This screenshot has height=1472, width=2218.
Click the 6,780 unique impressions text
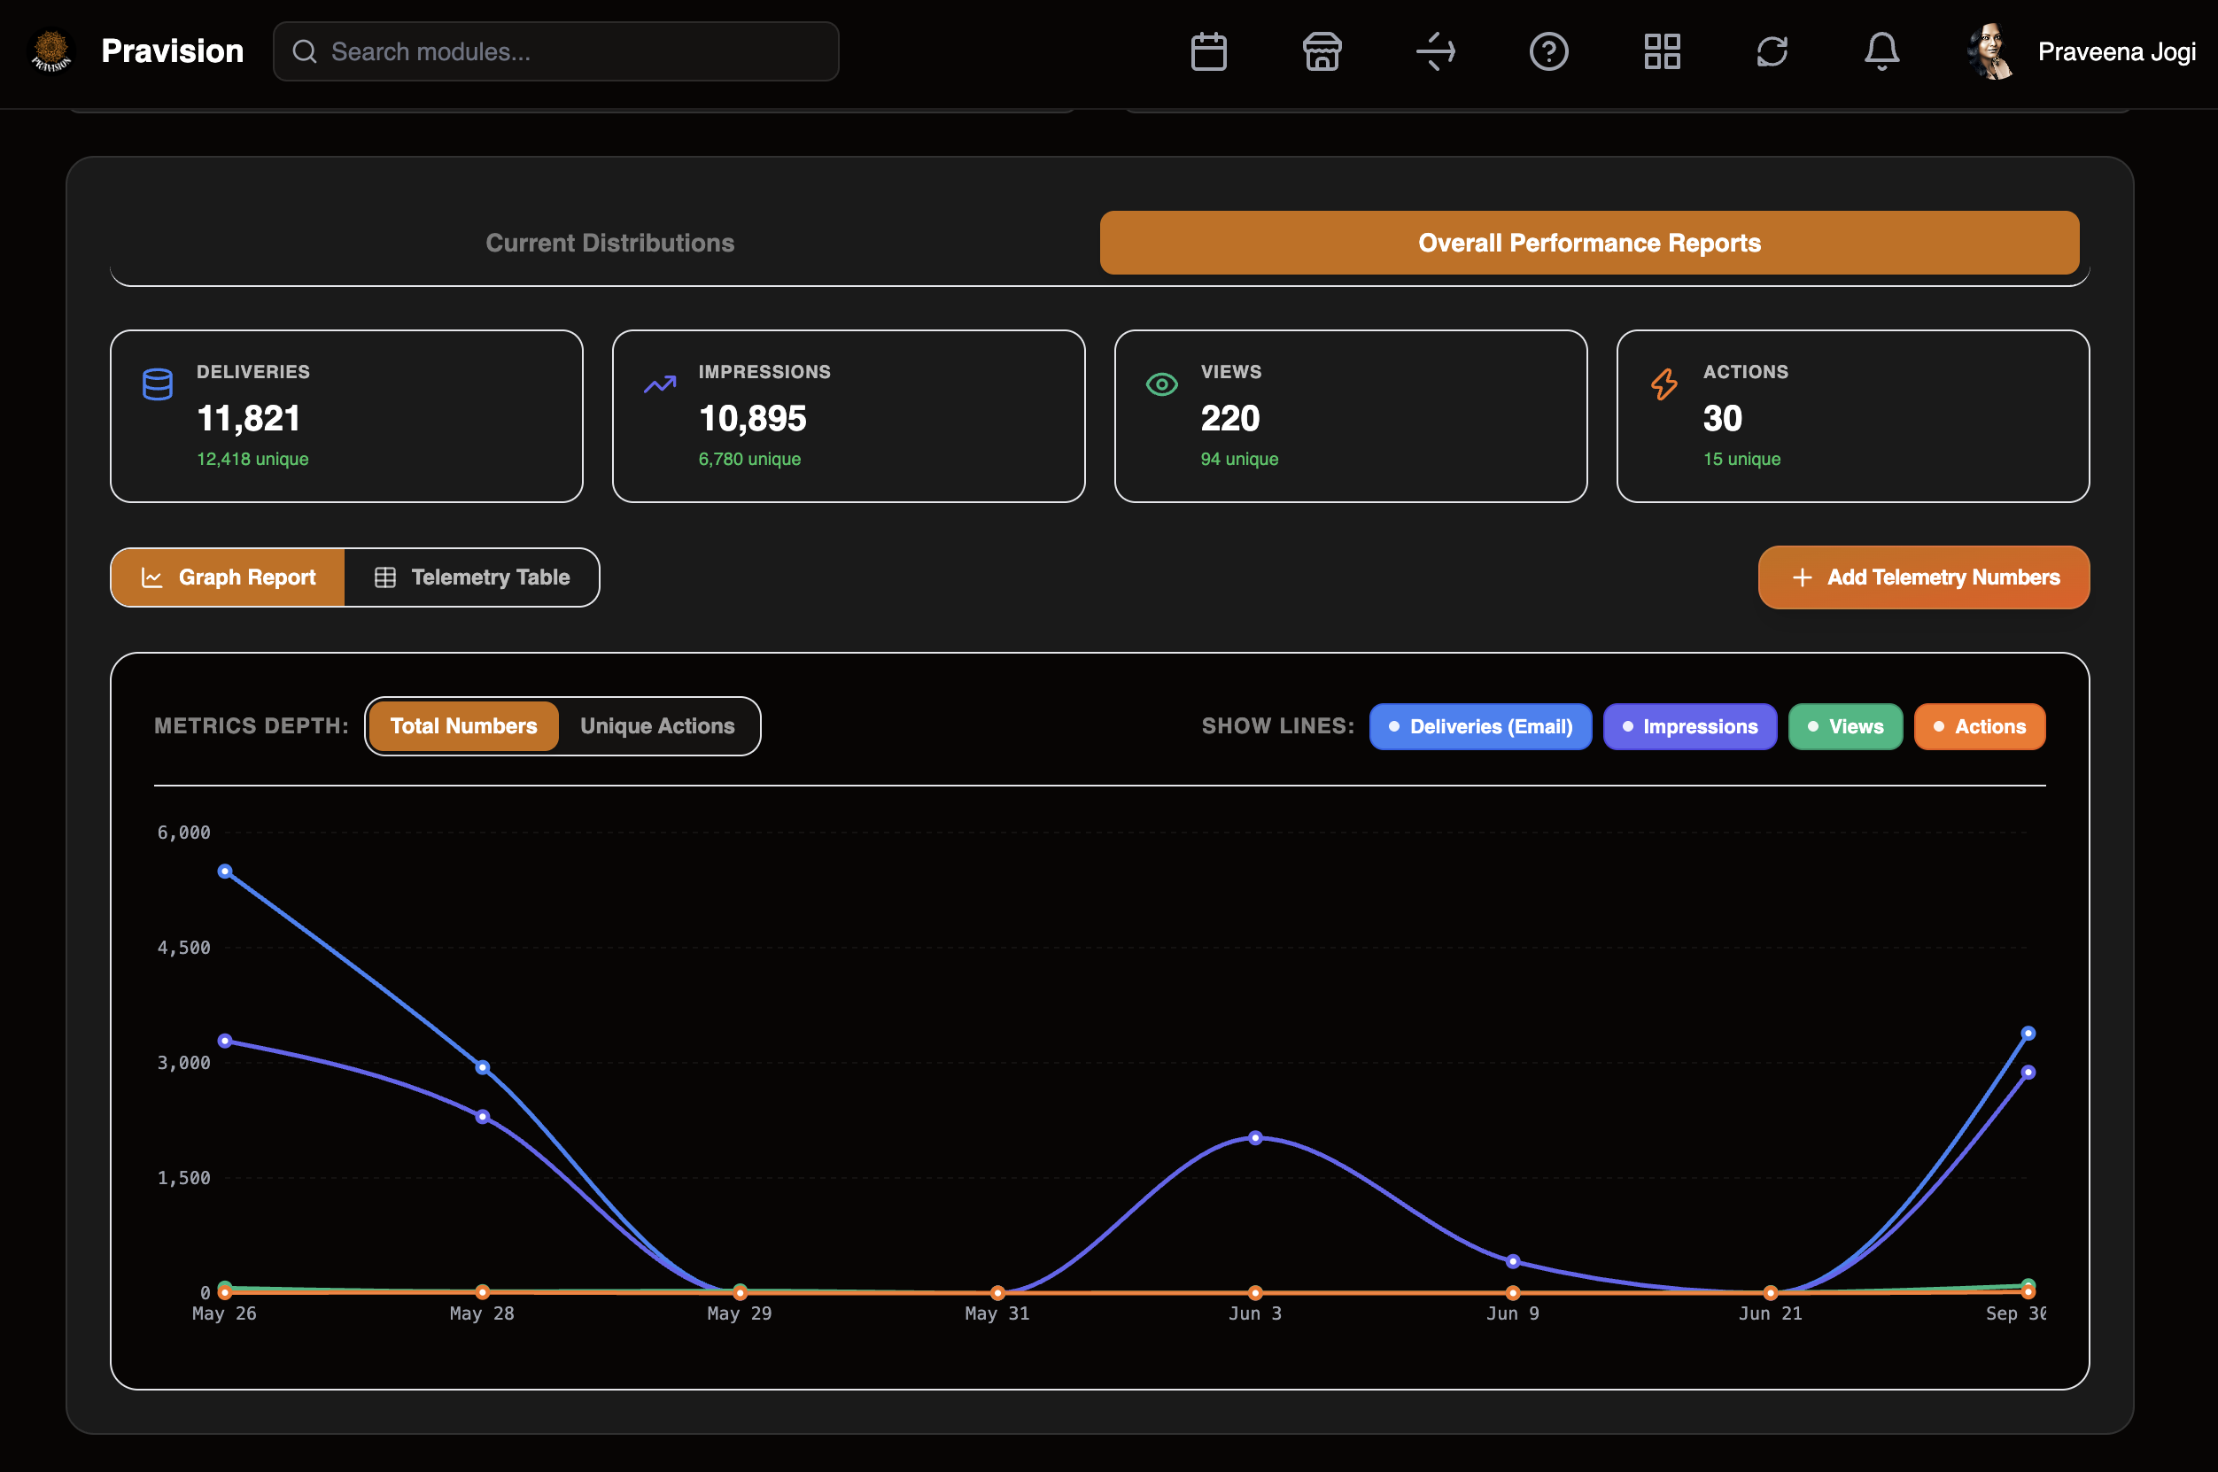coord(749,459)
